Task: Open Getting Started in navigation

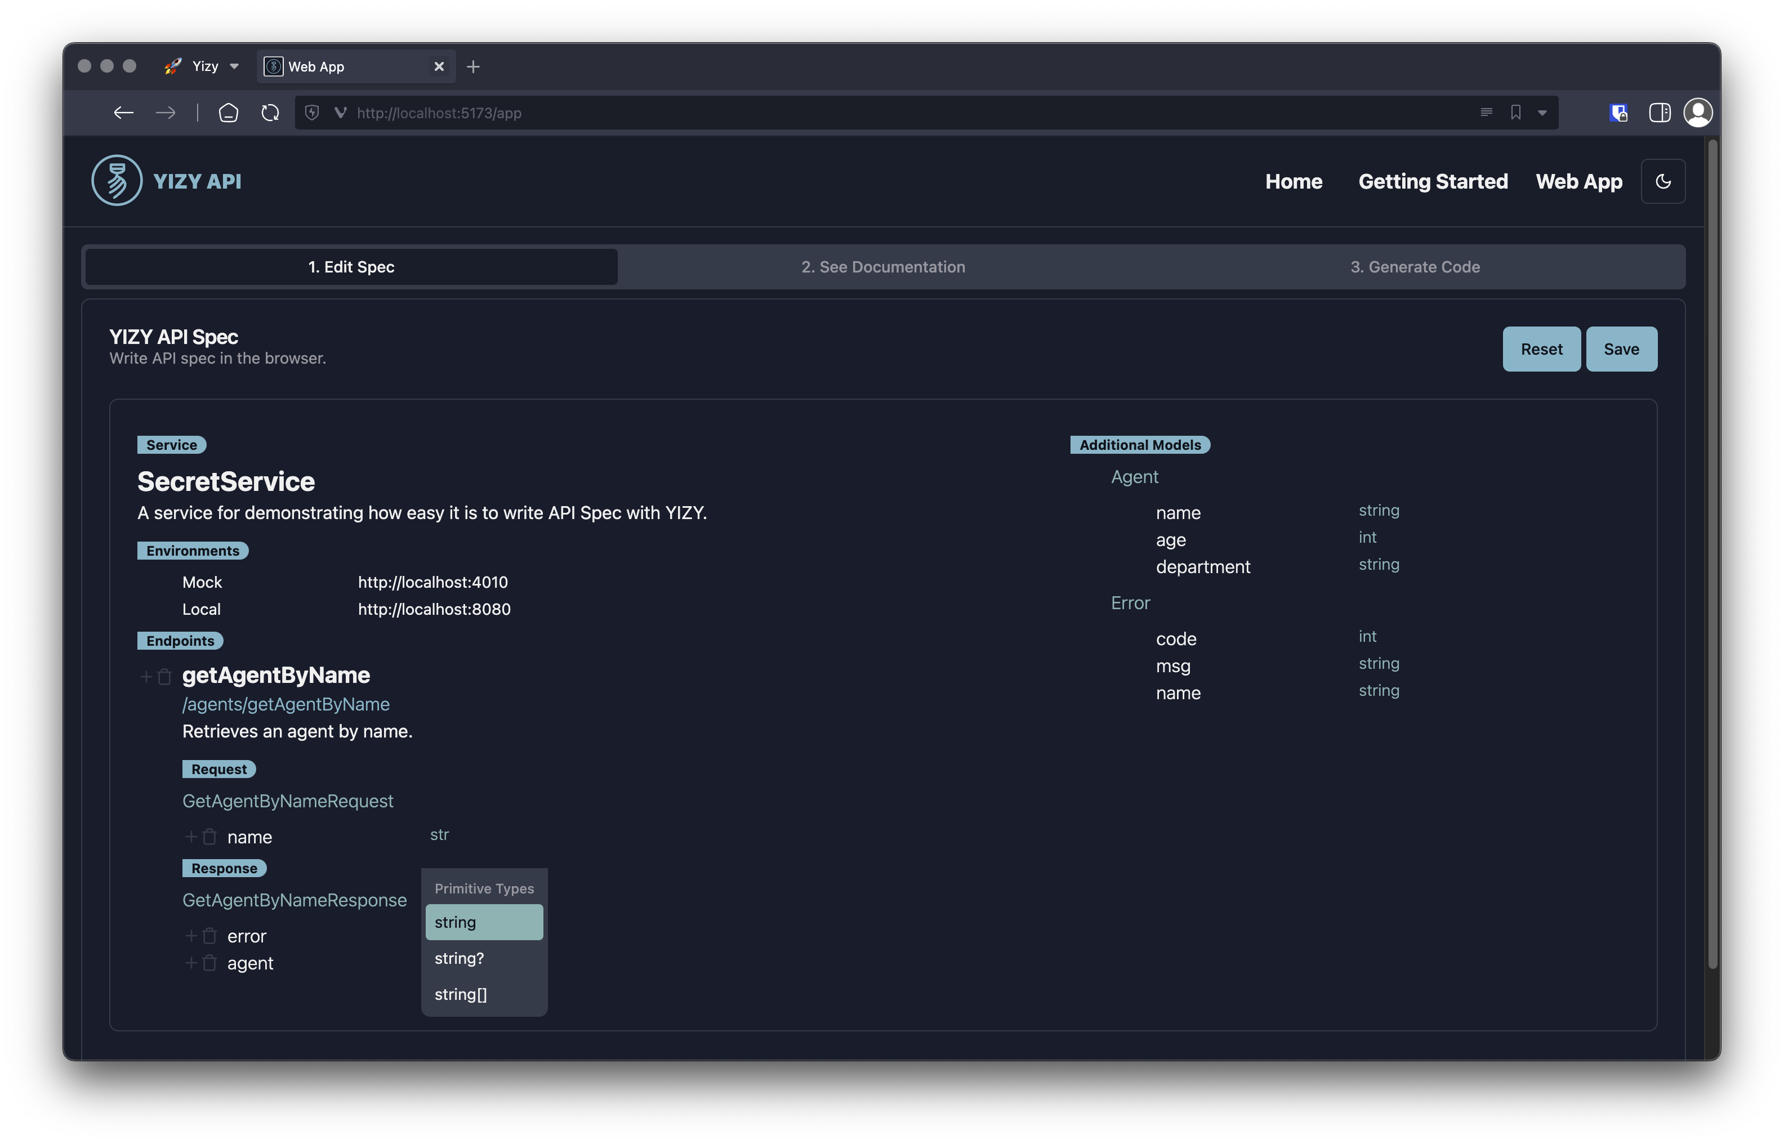Action: [x=1433, y=181]
